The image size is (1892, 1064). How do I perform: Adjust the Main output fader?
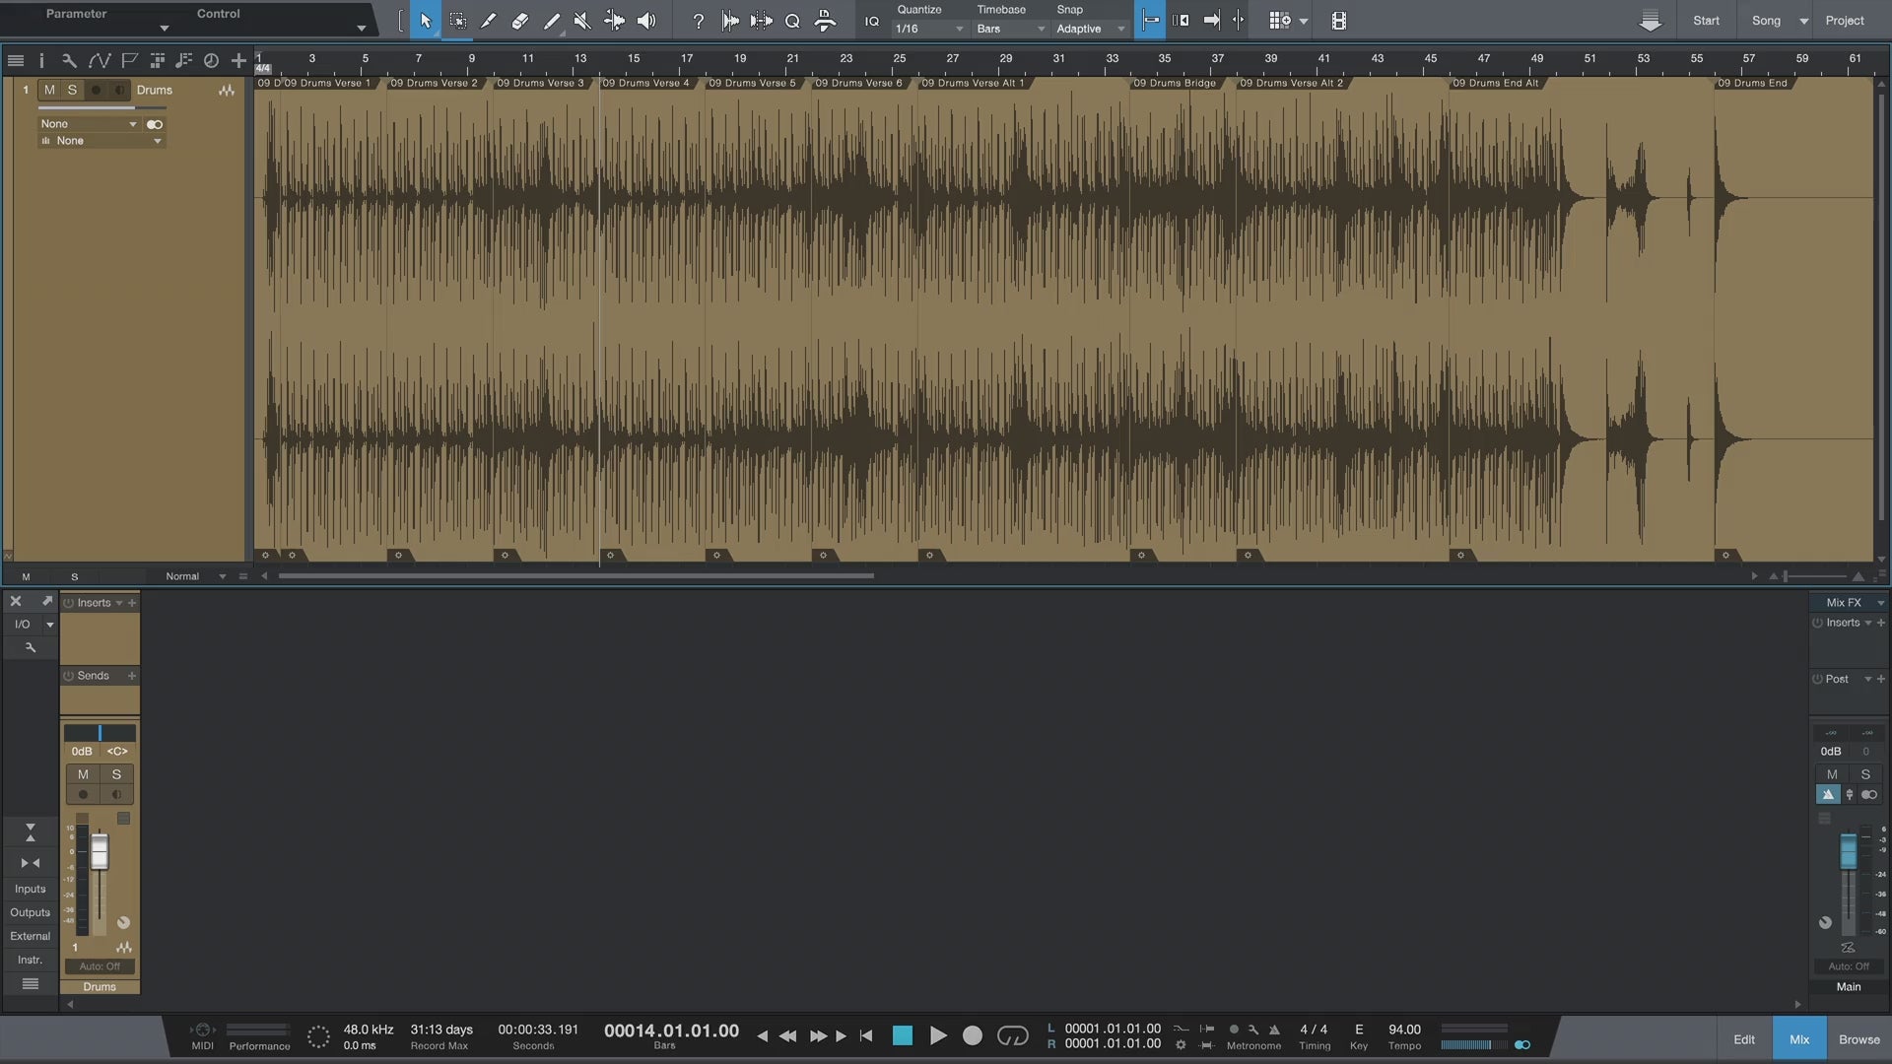[x=1849, y=851]
